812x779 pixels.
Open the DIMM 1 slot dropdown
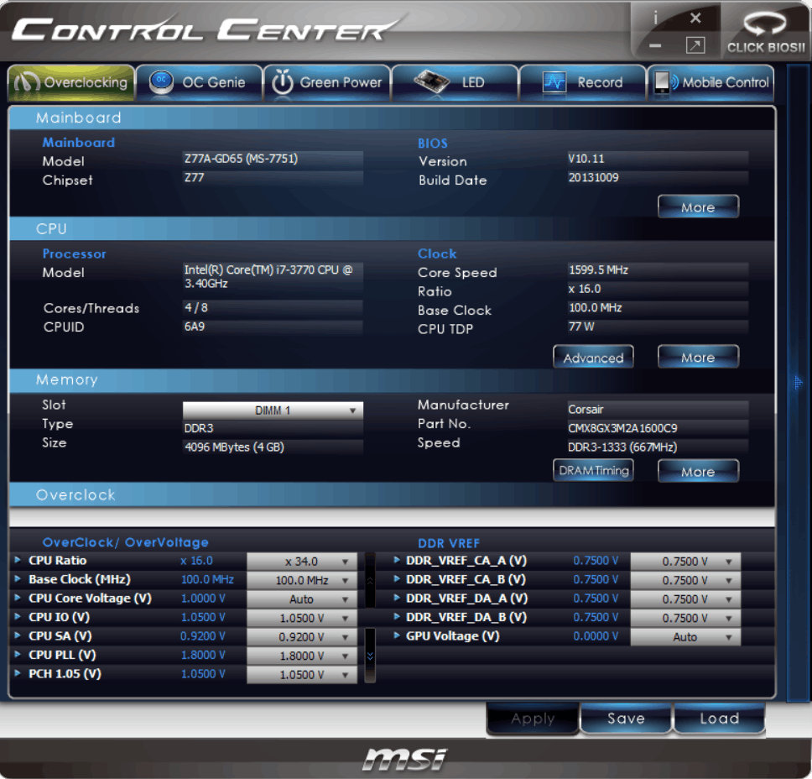pos(273,410)
